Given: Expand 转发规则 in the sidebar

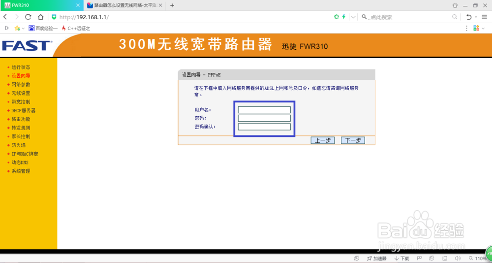Looking at the screenshot, I should click(21, 128).
